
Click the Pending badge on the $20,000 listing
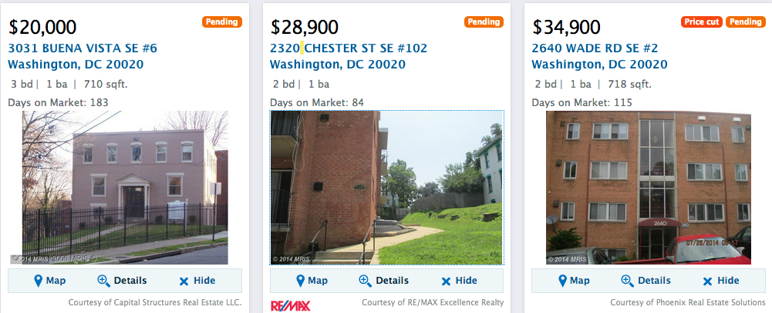pos(222,22)
